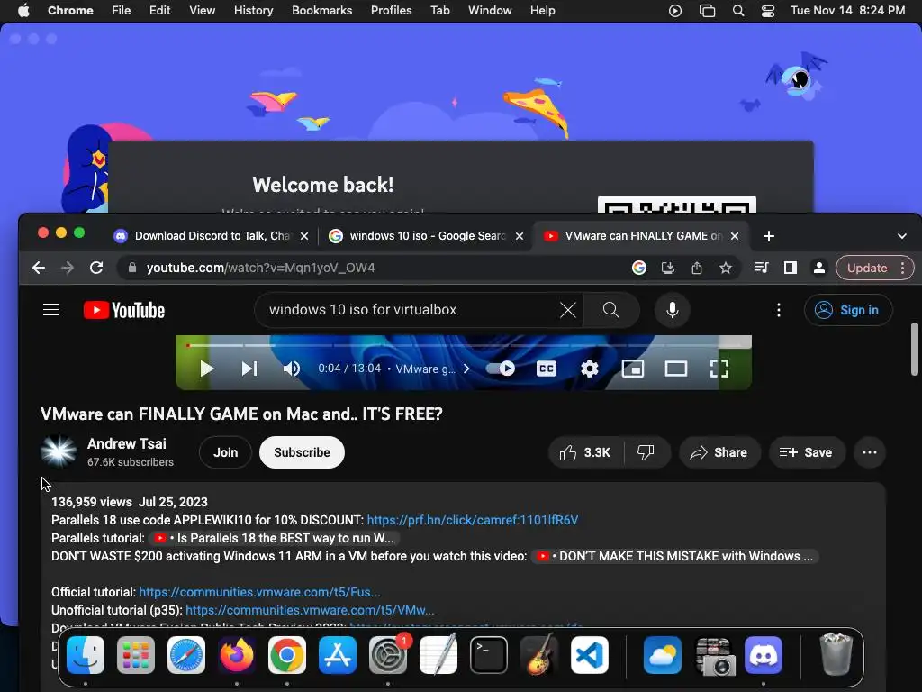Open Discord from the Dock

click(x=764, y=654)
